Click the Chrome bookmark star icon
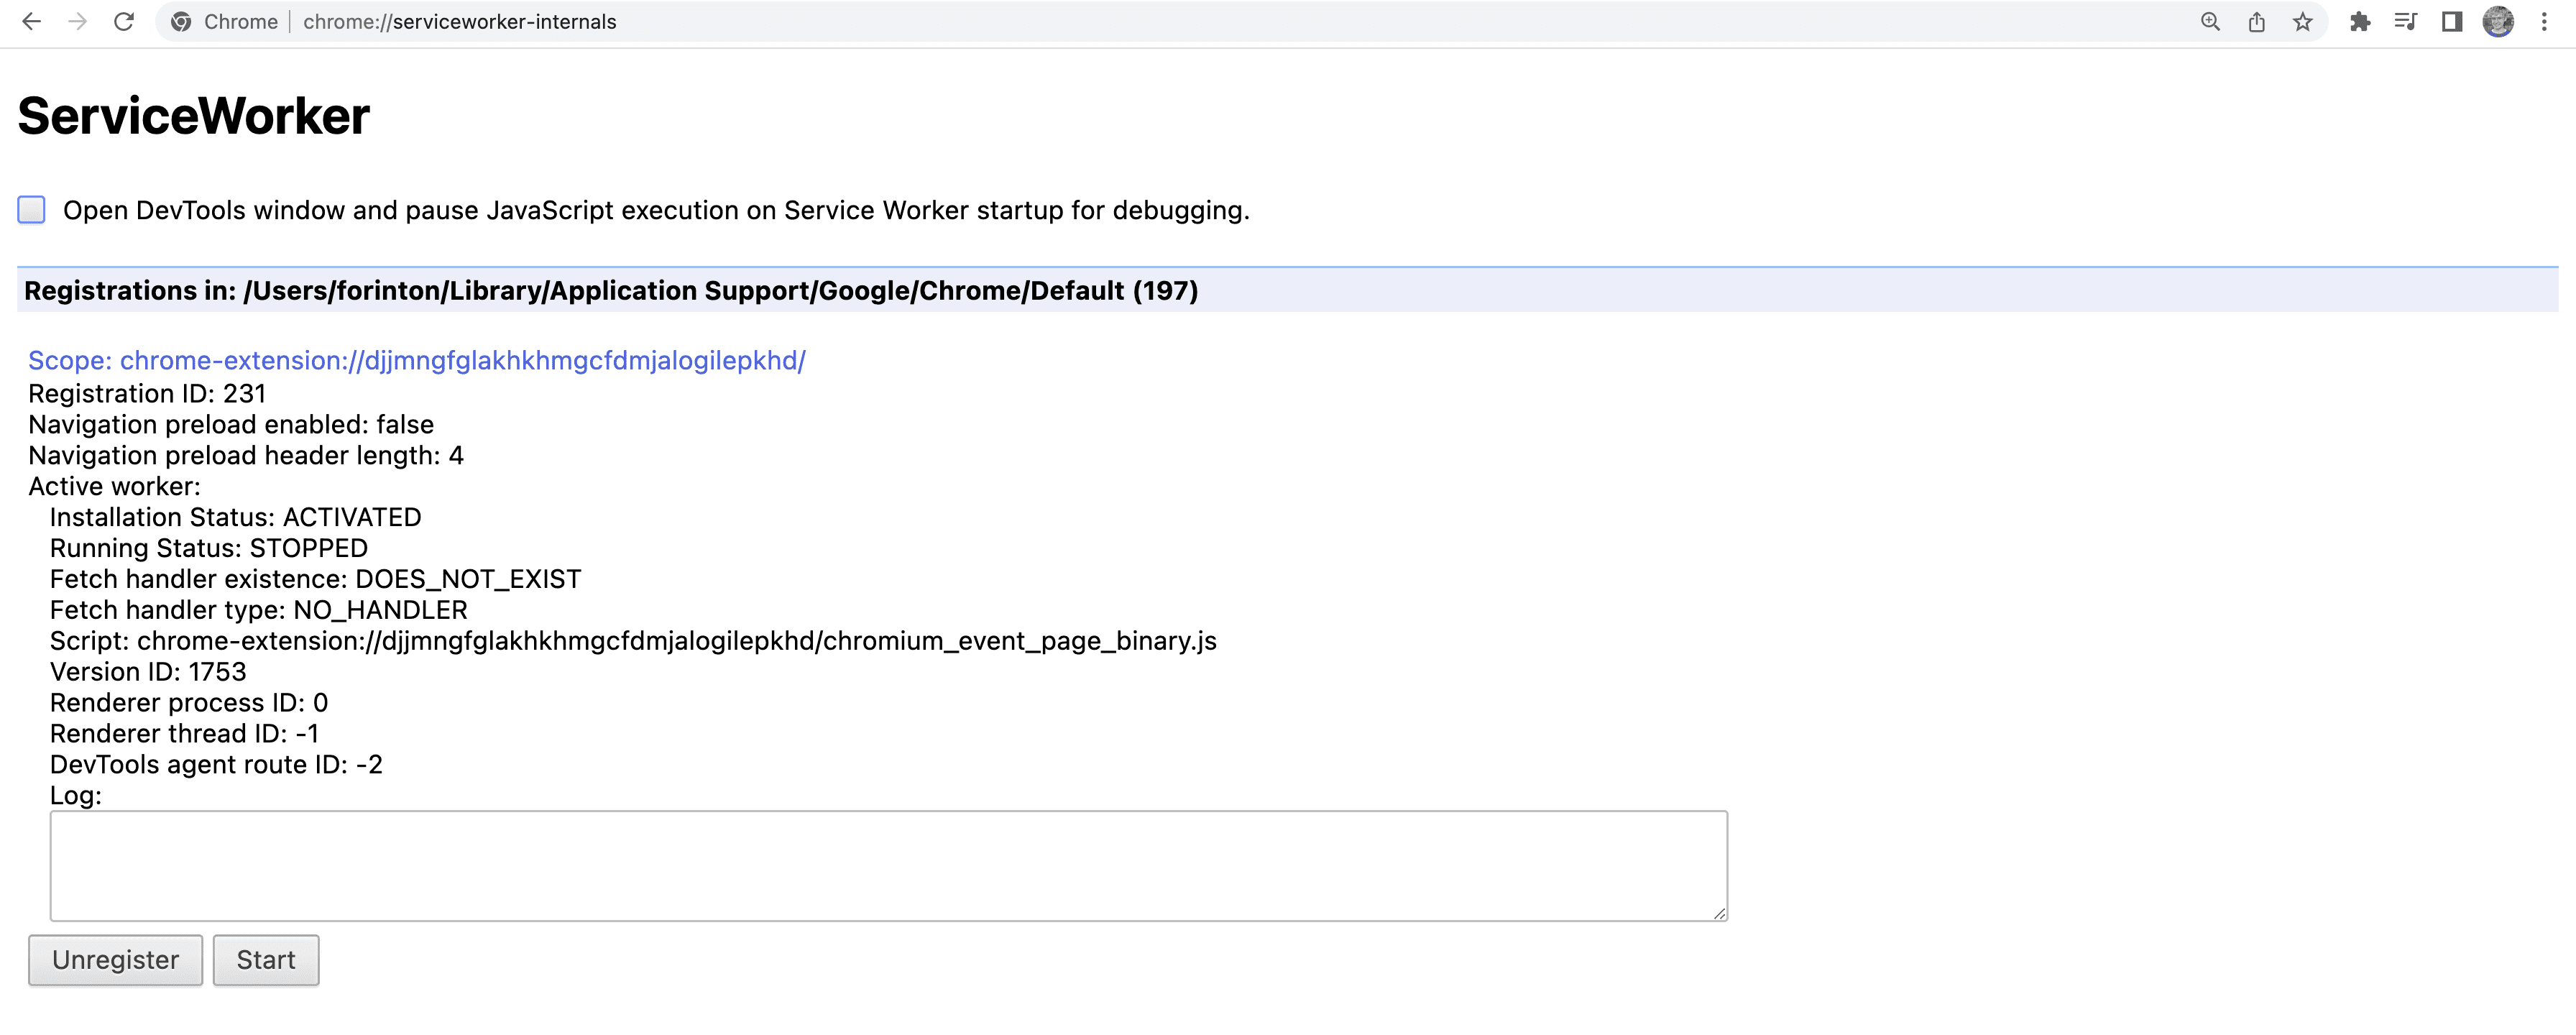Image resolution: width=2576 pixels, height=1035 pixels. (x=2300, y=23)
